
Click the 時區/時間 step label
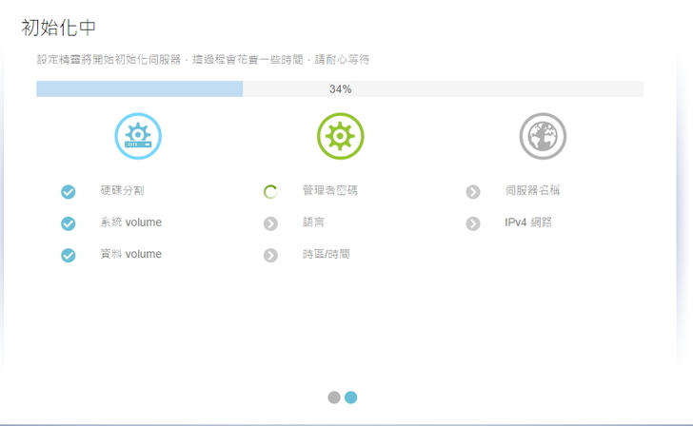327,254
